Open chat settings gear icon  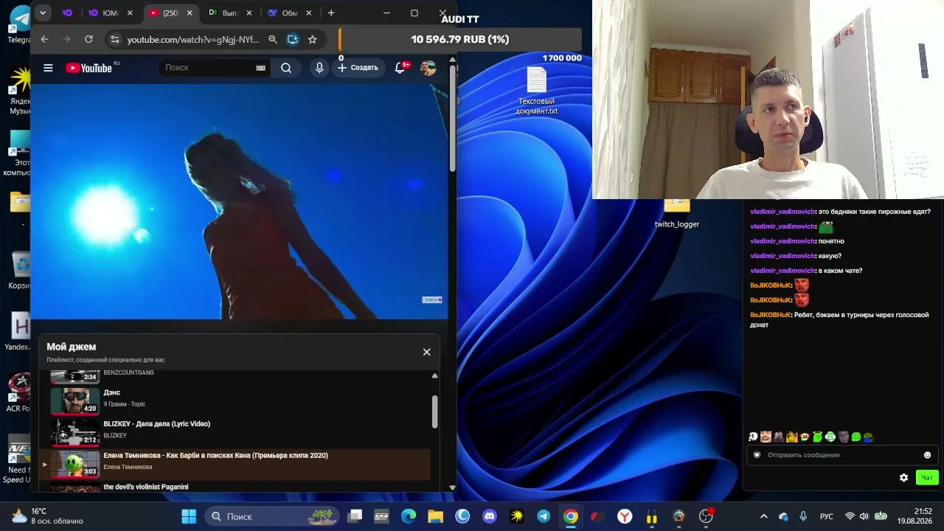click(x=903, y=478)
